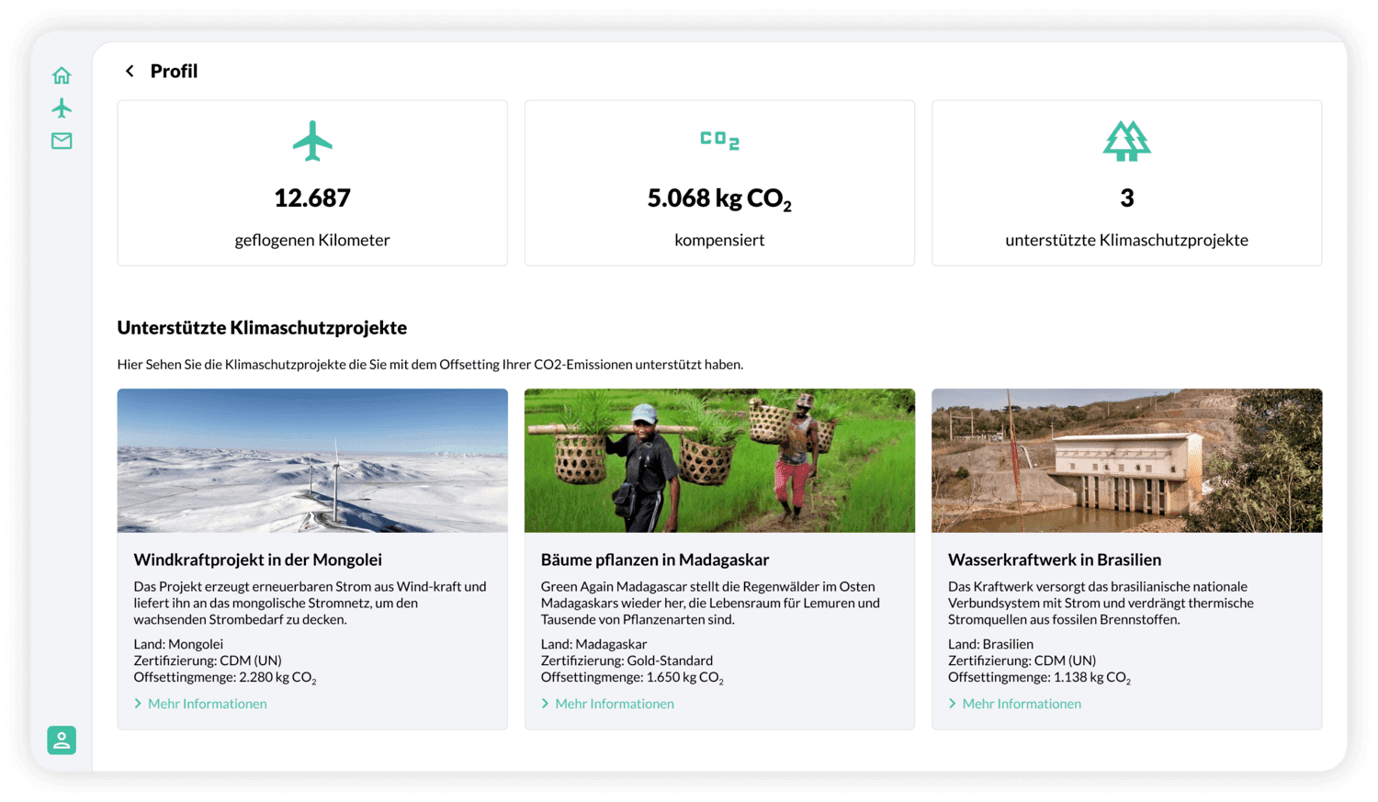Click the Madagascar tree planting photo
Image resolution: width=1378 pixels, height=802 pixels.
coord(719,460)
